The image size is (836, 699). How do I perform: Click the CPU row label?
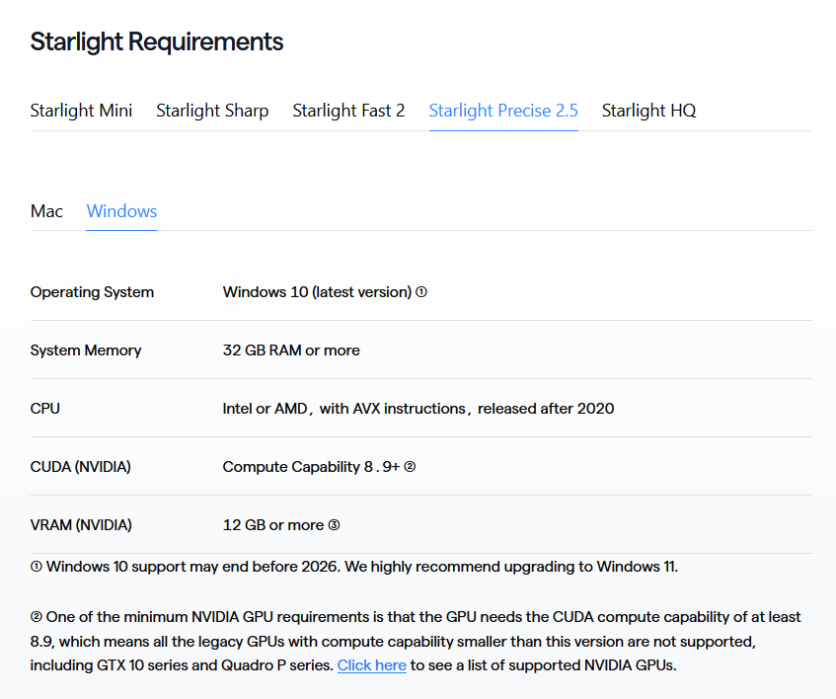(45, 409)
